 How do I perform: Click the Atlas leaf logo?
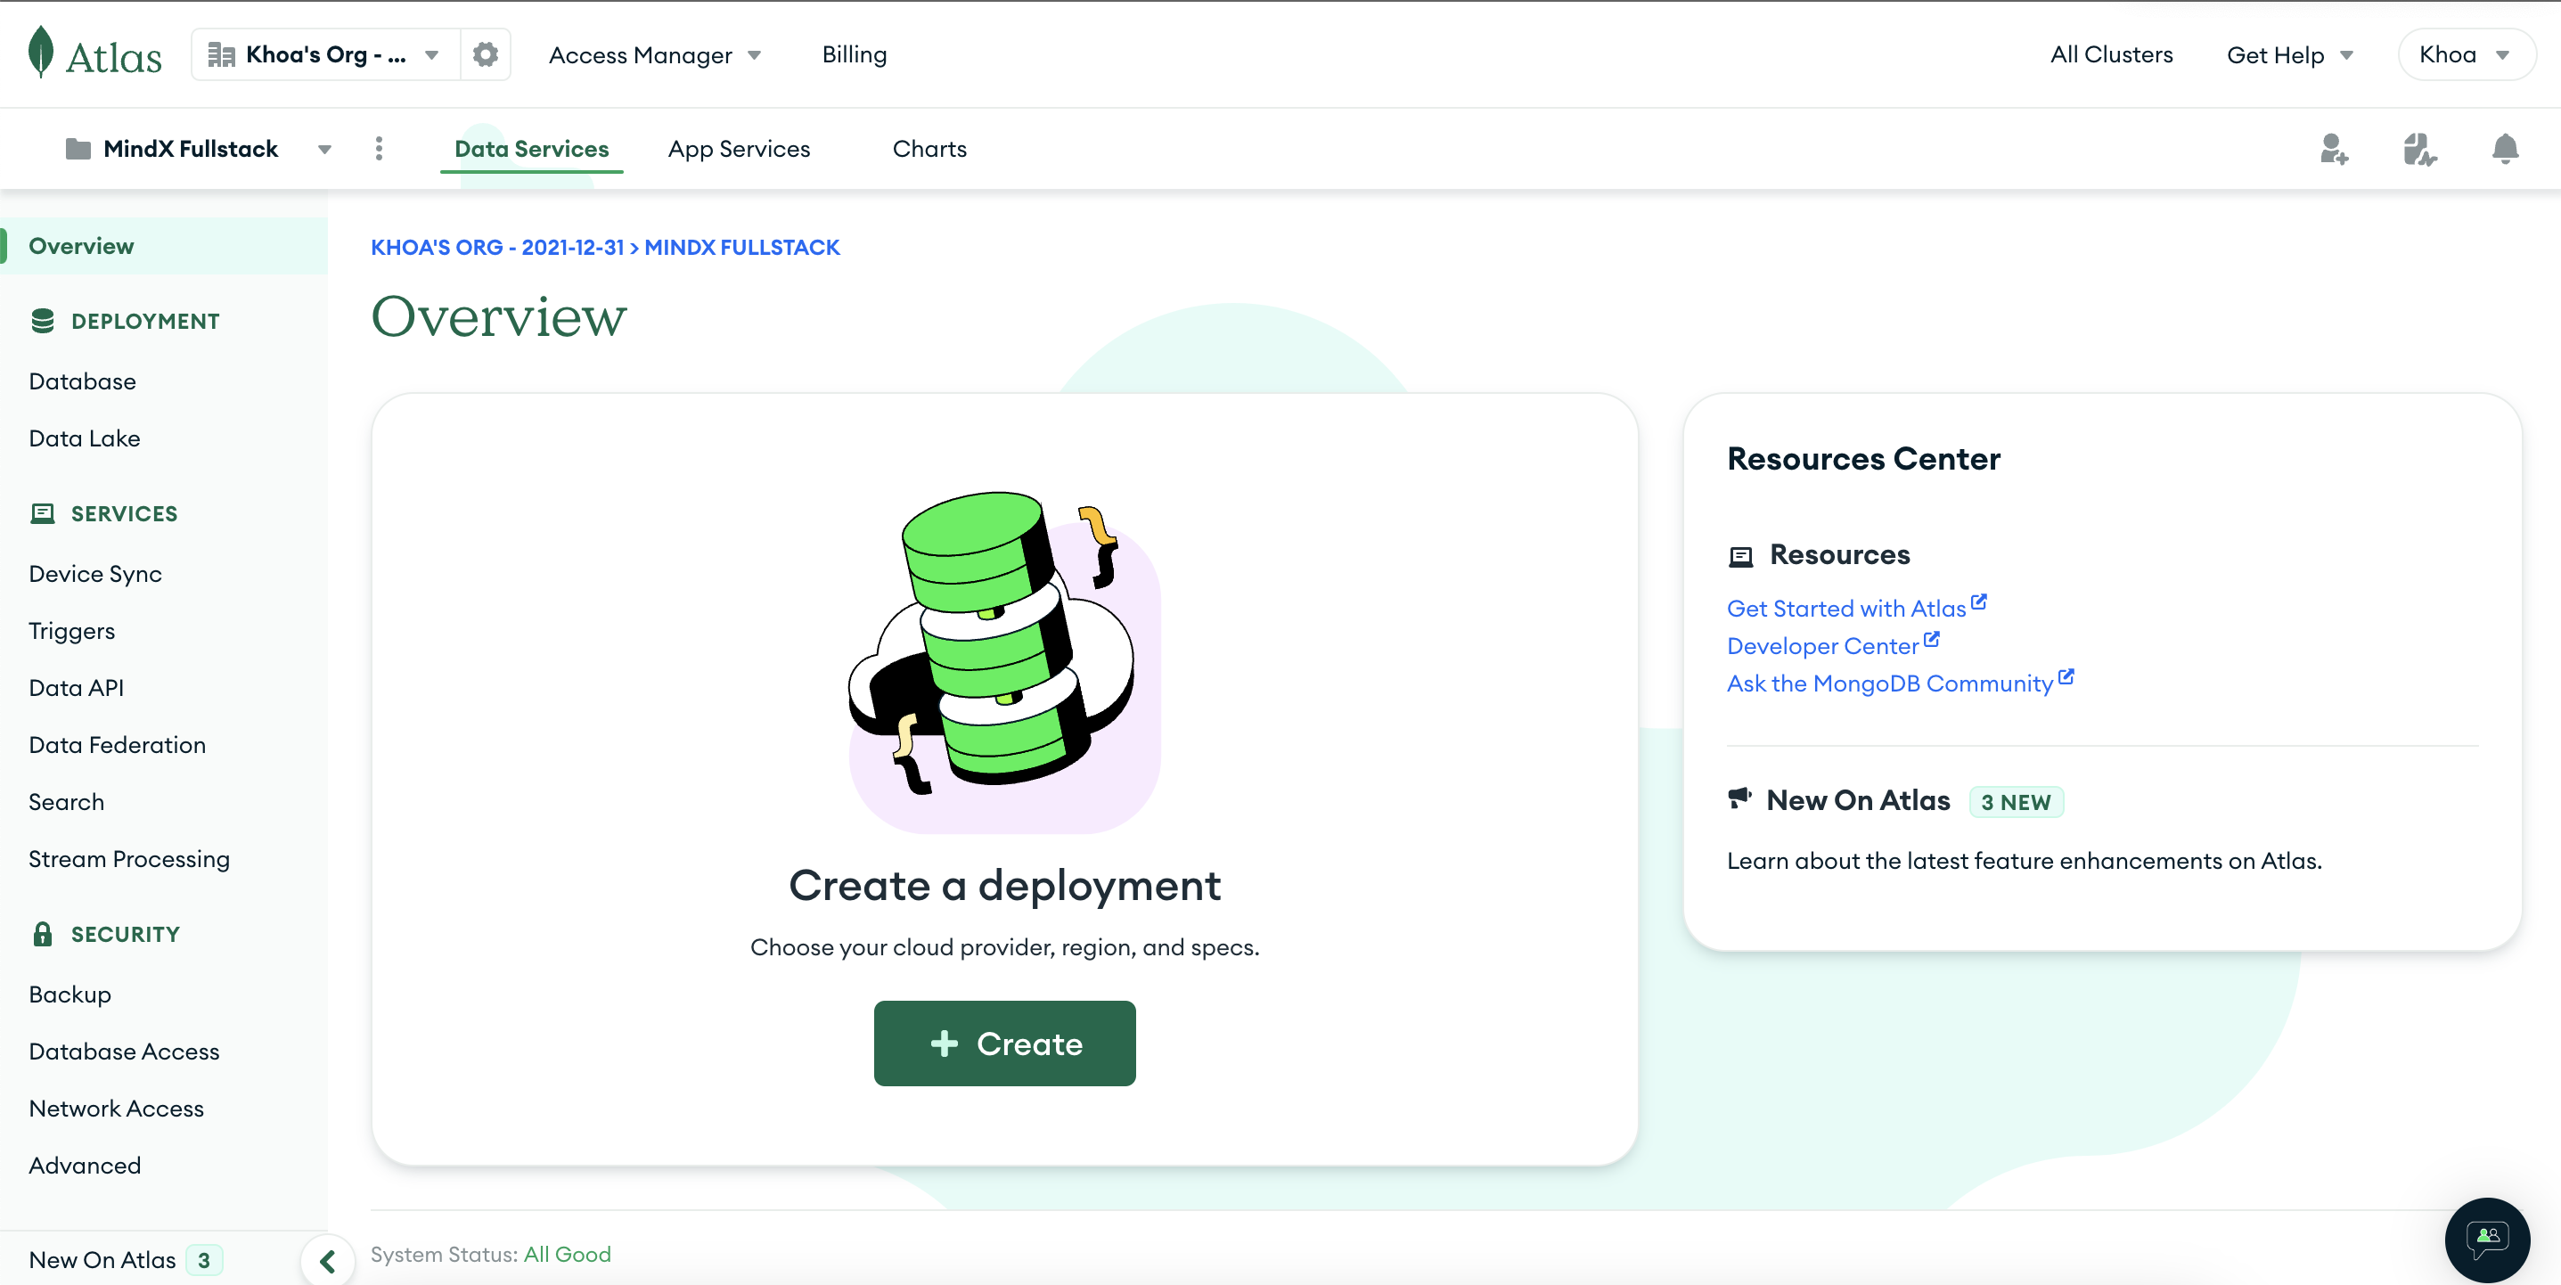click(41, 53)
